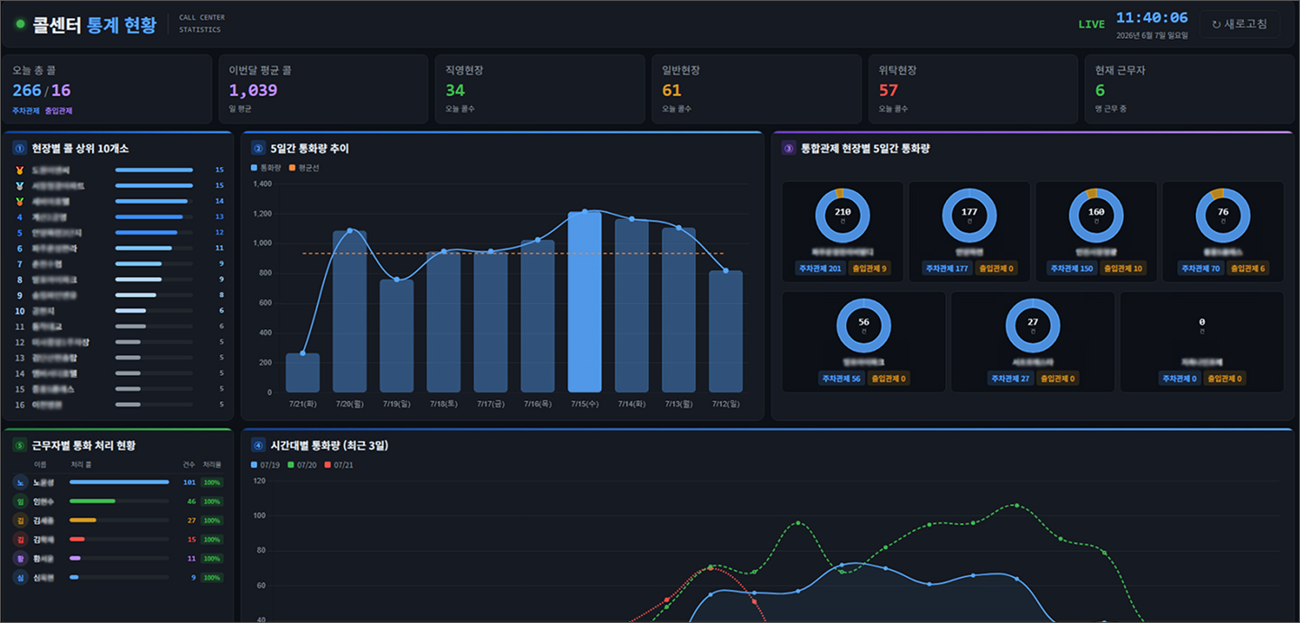Click the circled number 5 worker panel icon
This screenshot has width=1300, height=623.
(x=20, y=445)
